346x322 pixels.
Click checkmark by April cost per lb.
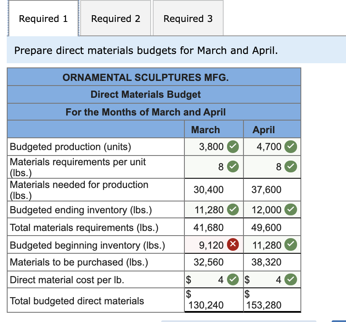[x=291, y=279]
